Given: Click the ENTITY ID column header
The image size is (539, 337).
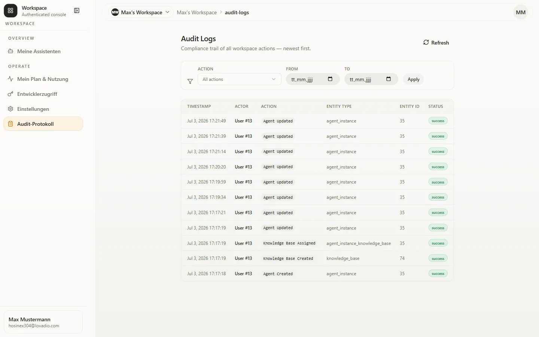Looking at the screenshot, I should click(x=409, y=106).
